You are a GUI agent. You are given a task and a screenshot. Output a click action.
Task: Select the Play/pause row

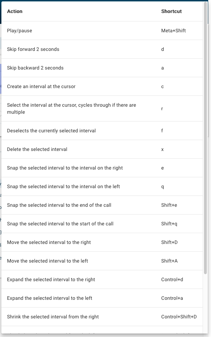point(102,31)
